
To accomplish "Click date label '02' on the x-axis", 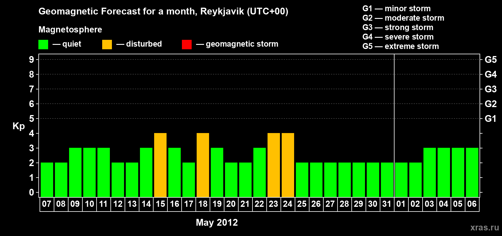I will [x=415, y=204].
